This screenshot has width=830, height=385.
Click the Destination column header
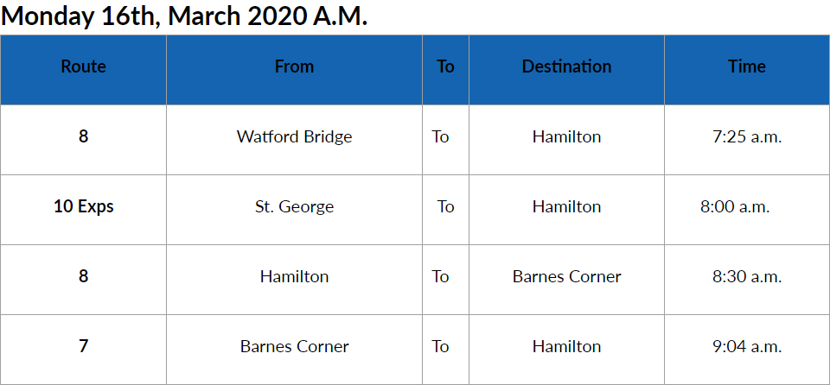click(566, 66)
